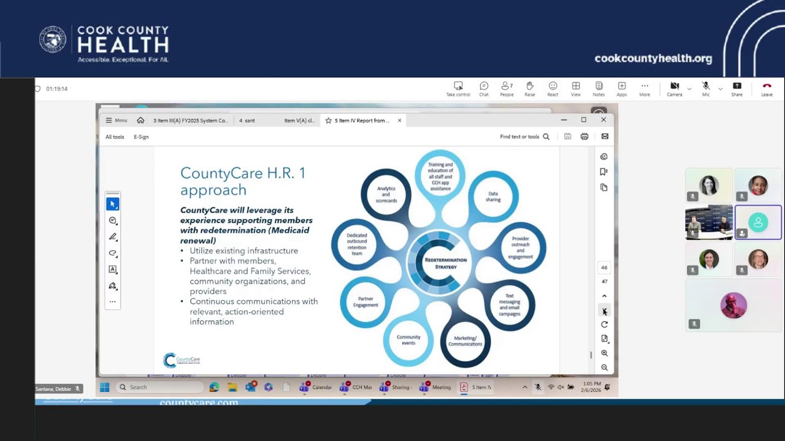Open the View layout options
This screenshot has width=785, height=441.
coord(576,89)
